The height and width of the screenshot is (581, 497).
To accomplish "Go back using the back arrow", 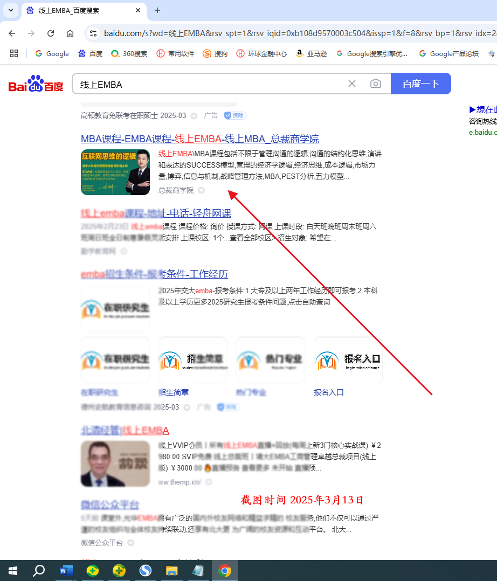I will (12, 33).
